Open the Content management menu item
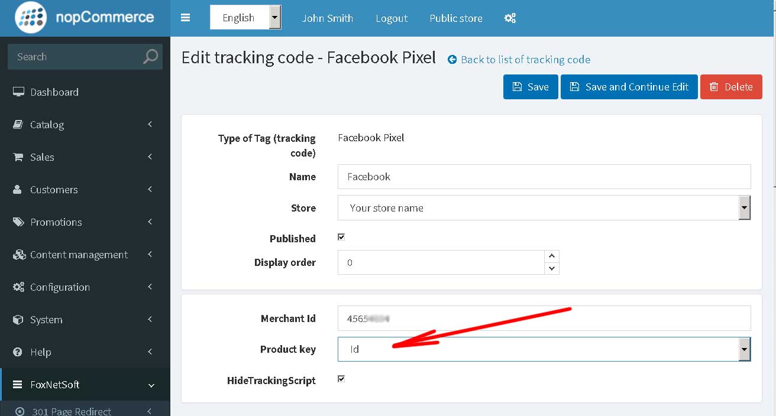The image size is (776, 416). (85, 254)
